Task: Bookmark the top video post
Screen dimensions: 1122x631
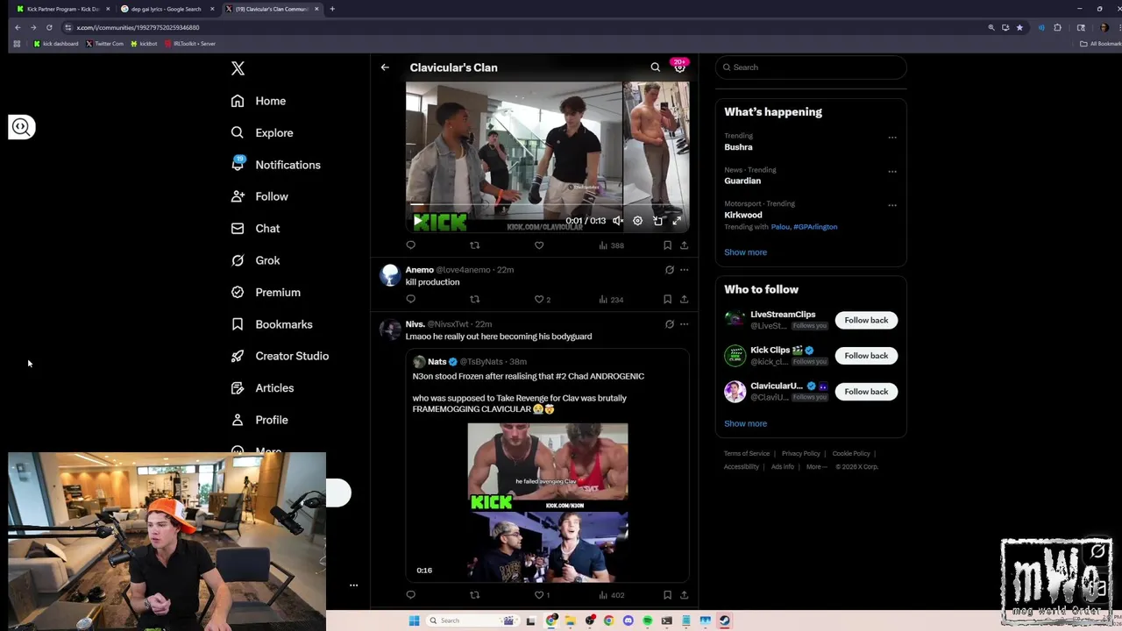Action: coord(667,245)
